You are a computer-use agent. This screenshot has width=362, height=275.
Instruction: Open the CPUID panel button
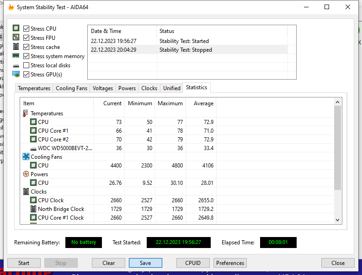click(x=193, y=263)
